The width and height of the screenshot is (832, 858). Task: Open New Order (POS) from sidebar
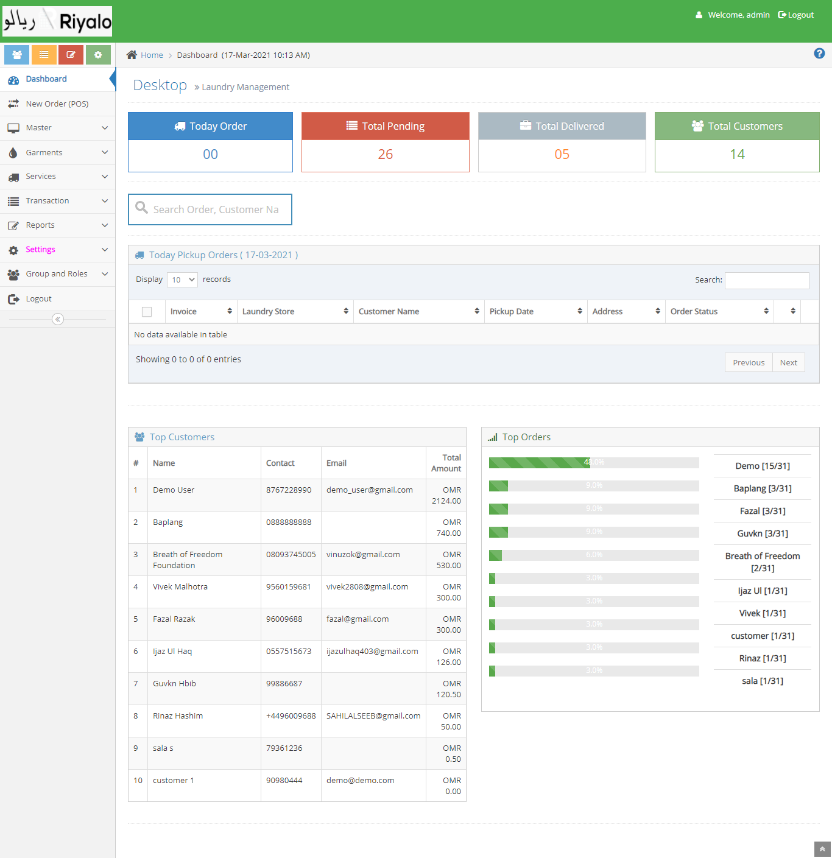[x=57, y=104]
